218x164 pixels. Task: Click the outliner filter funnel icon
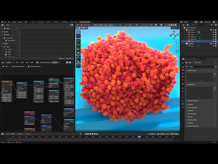[212, 25]
